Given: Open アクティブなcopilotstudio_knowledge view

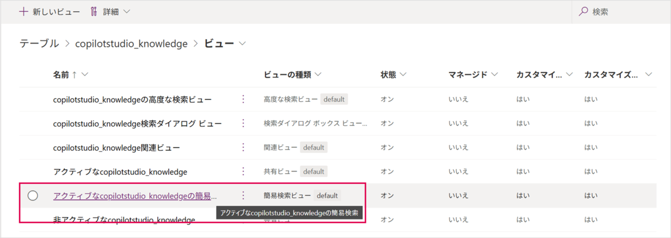Looking at the screenshot, I should [x=120, y=172].
